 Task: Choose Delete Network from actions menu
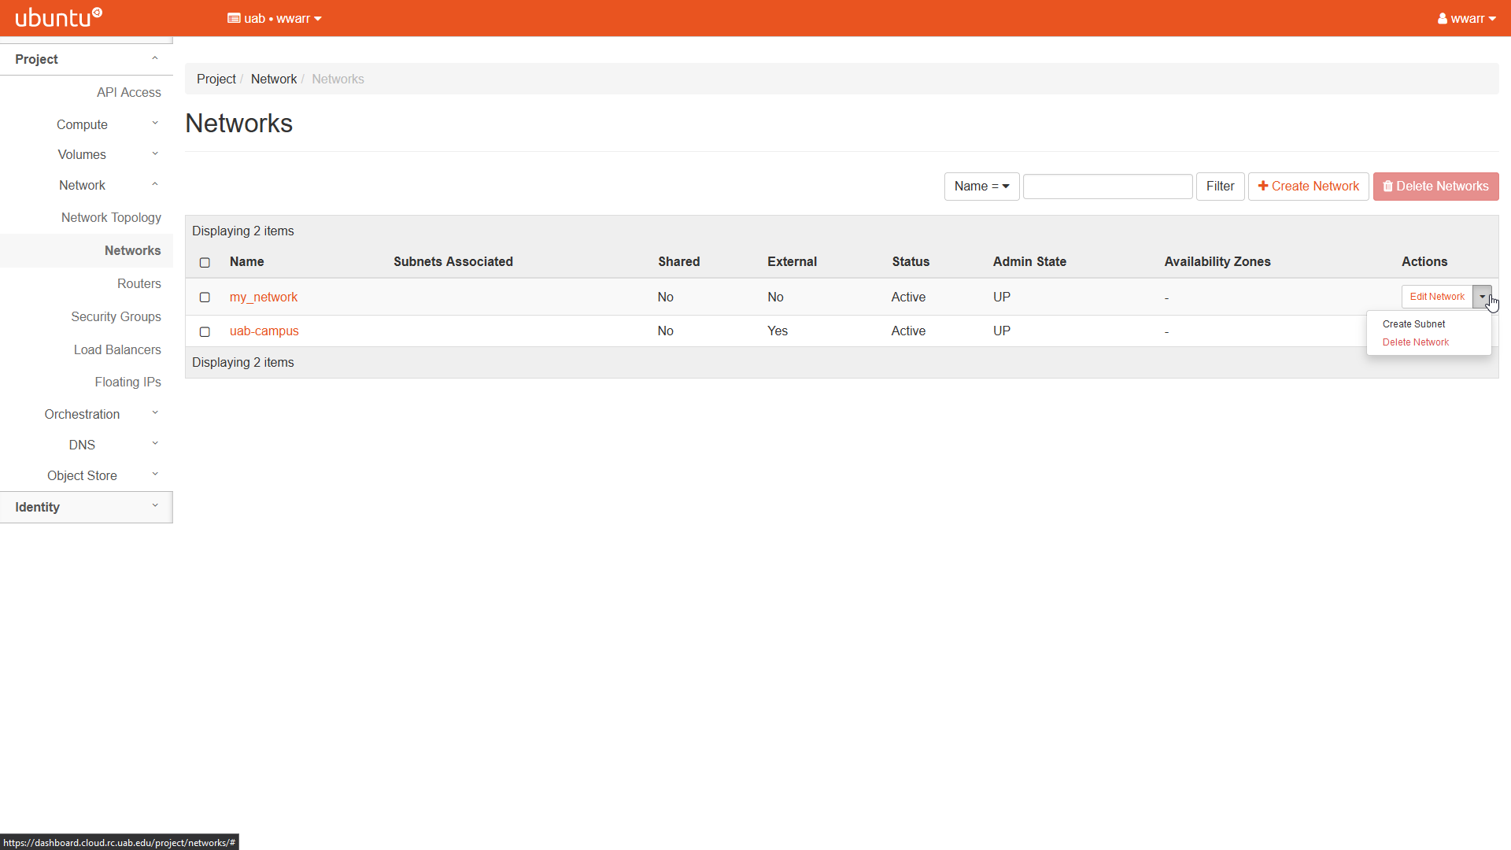[1415, 342]
